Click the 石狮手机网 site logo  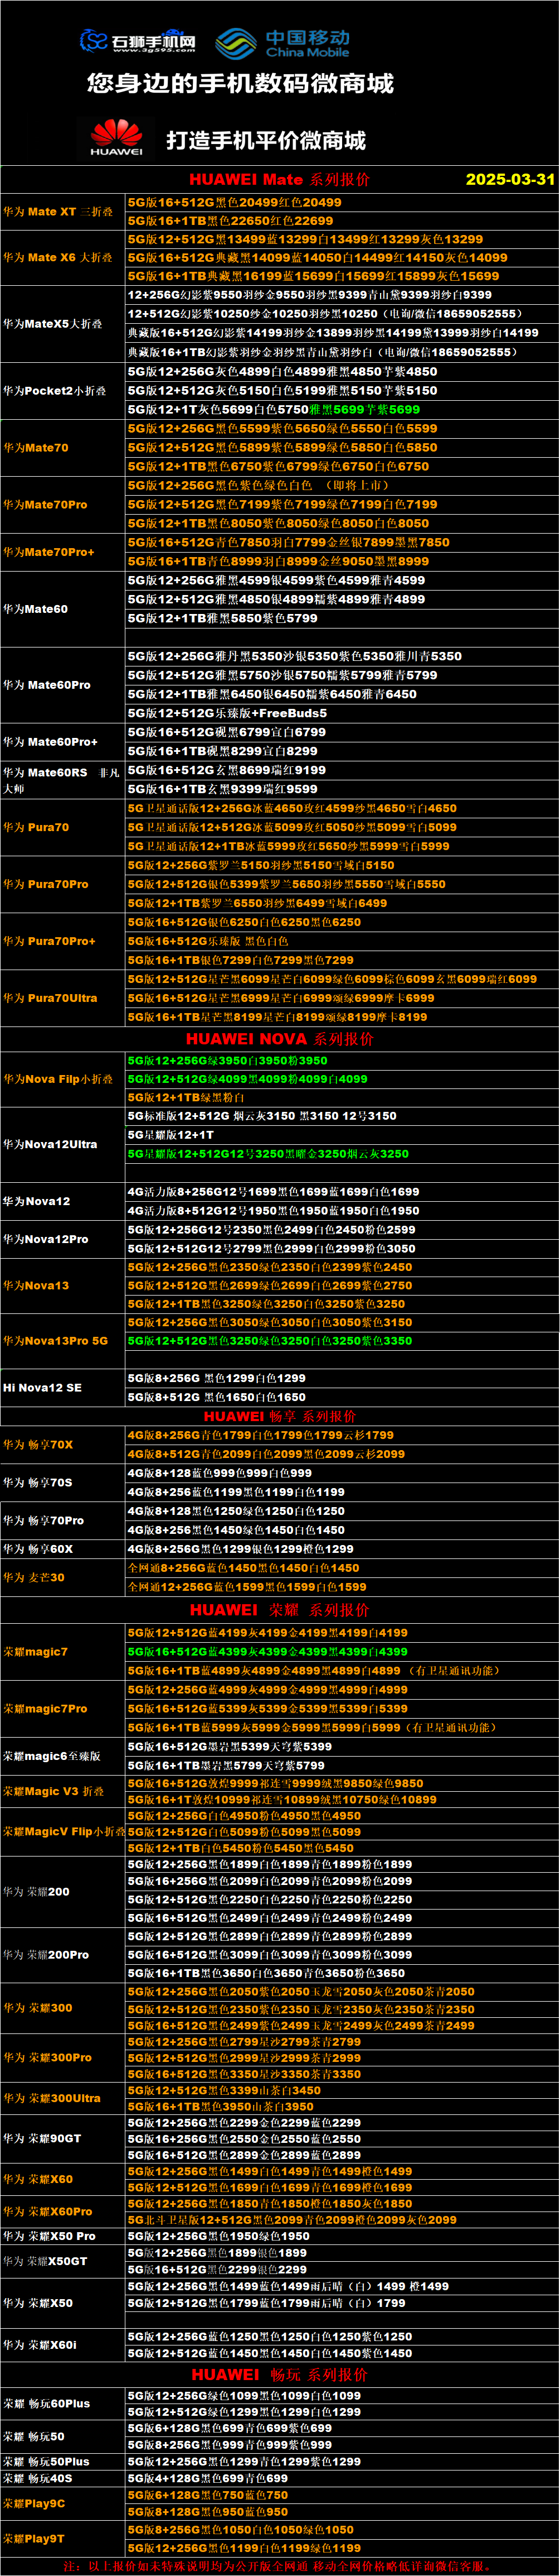point(137,41)
